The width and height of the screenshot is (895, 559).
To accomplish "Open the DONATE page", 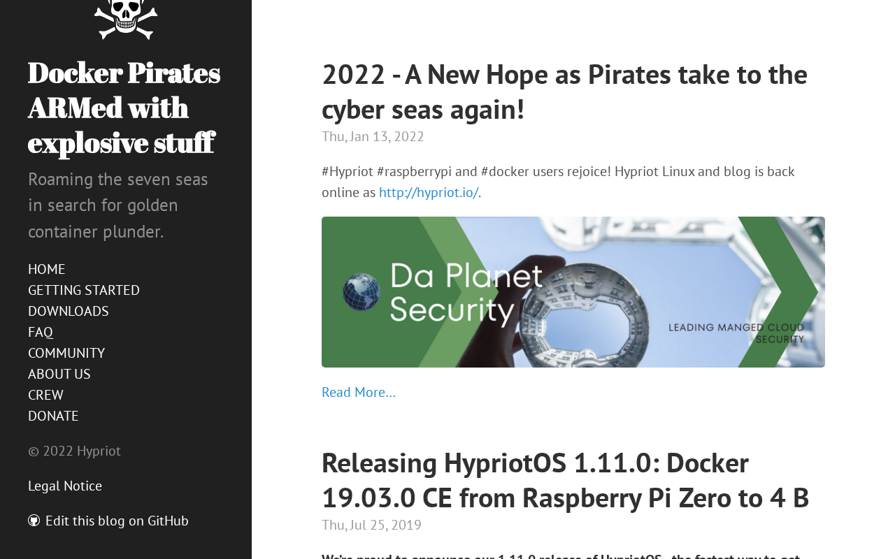I will pos(53,416).
